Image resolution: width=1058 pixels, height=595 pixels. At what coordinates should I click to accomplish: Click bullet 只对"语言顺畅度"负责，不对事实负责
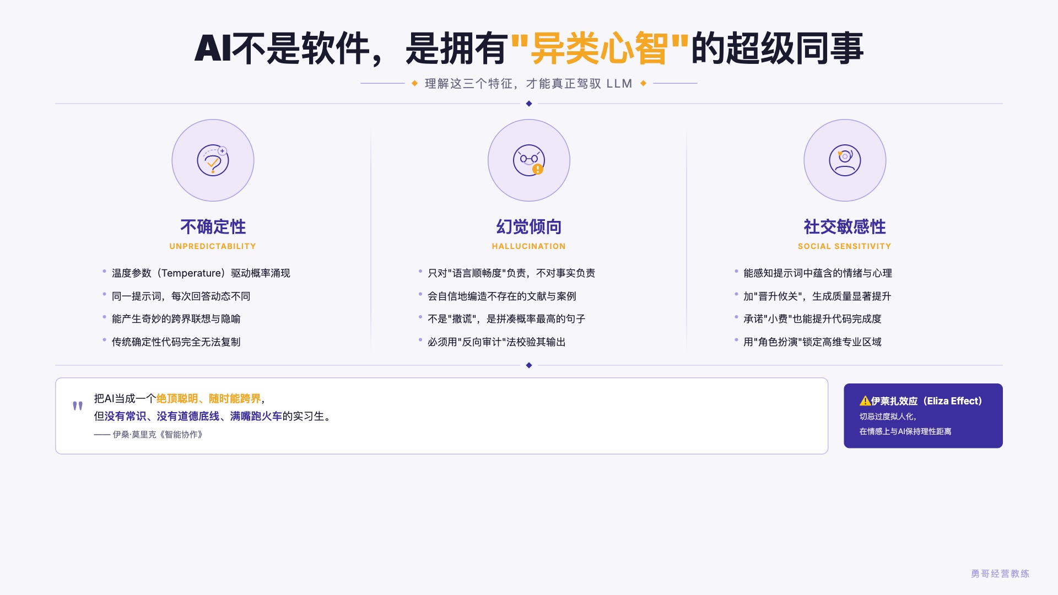(511, 273)
